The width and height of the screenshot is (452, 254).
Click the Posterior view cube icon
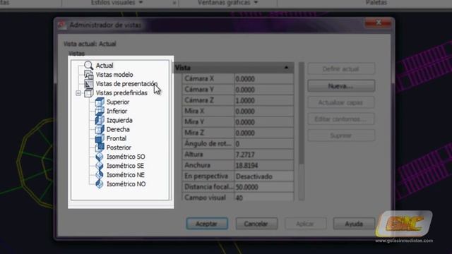(x=100, y=147)
